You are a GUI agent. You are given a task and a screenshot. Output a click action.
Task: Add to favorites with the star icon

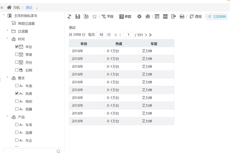pos(94,17)
